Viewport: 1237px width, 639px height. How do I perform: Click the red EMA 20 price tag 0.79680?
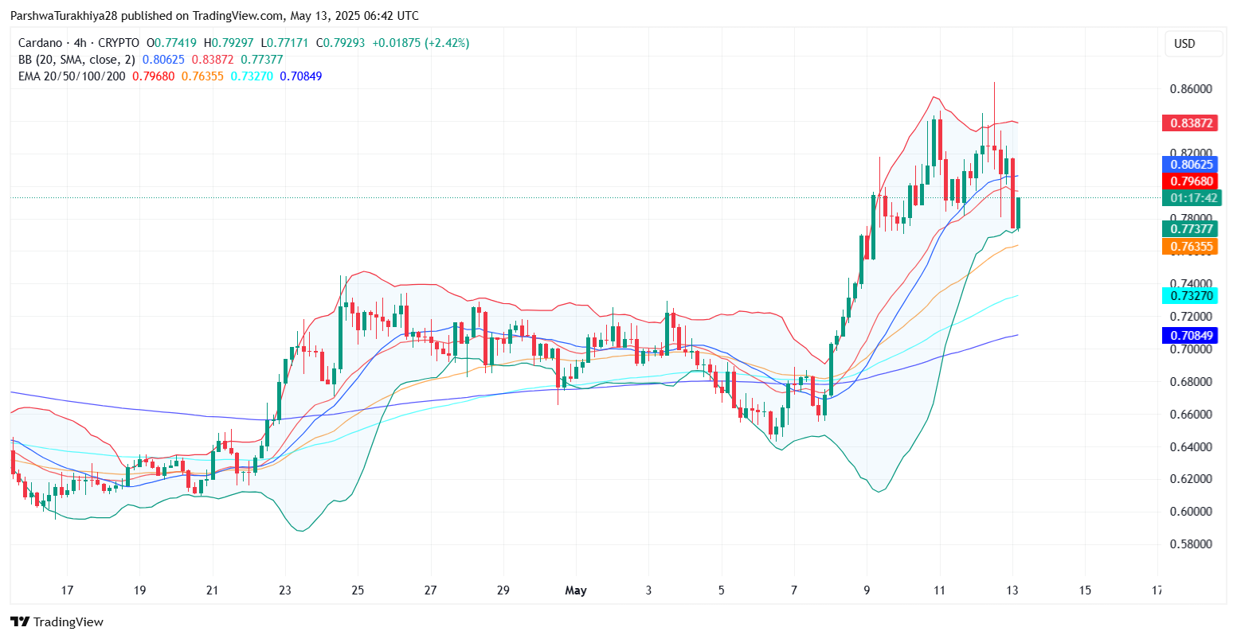coord(1191,181)
